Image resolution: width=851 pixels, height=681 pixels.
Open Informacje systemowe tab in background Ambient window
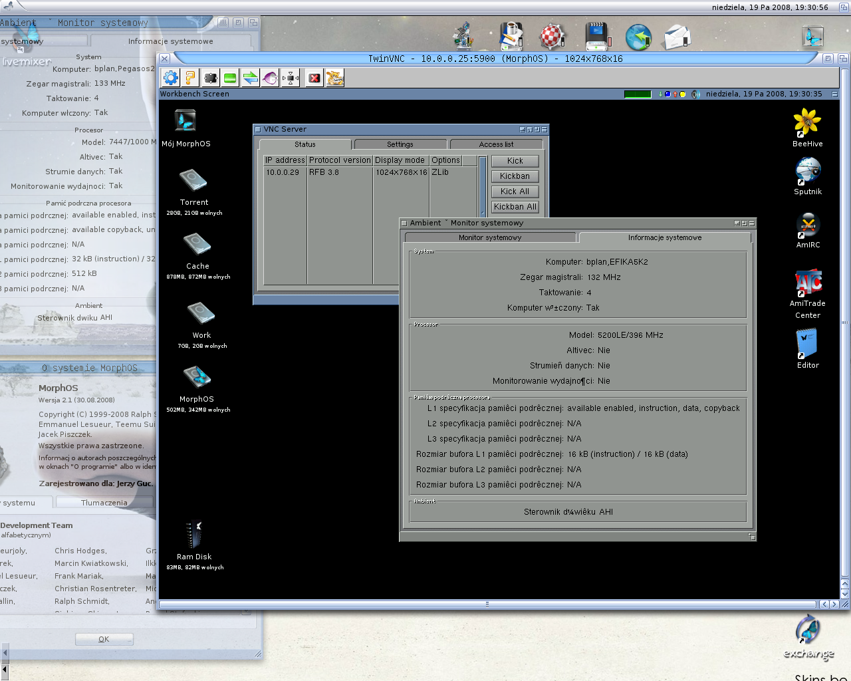point(171,41)
